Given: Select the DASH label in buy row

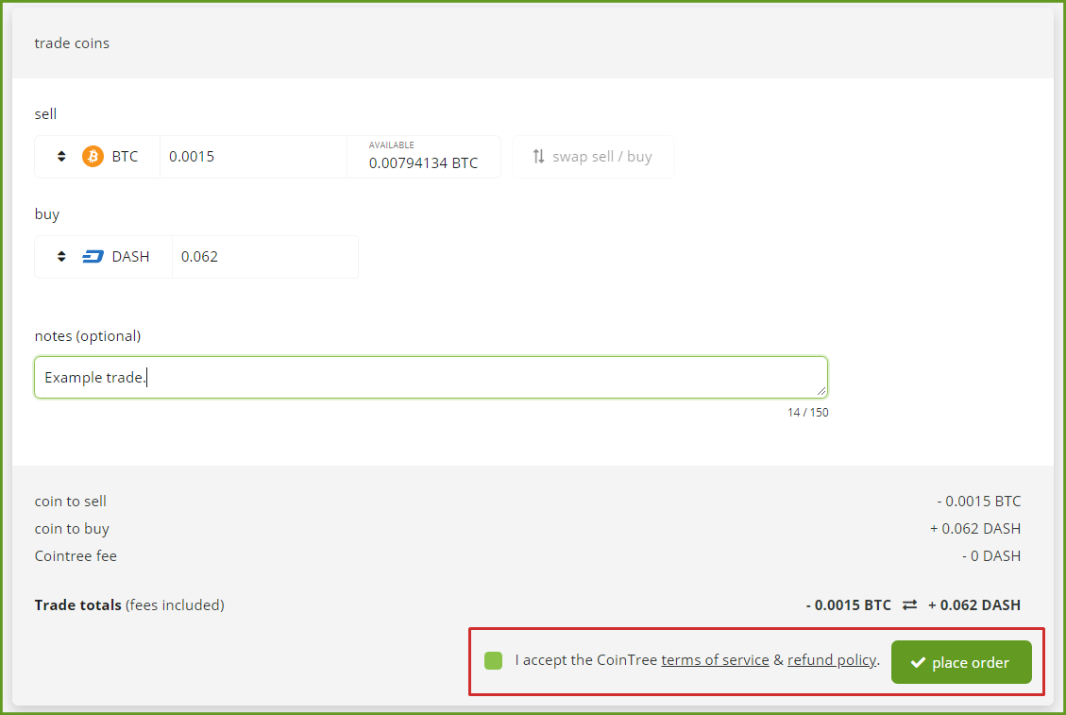Looking at the screenshot, I should click(130, 257).
